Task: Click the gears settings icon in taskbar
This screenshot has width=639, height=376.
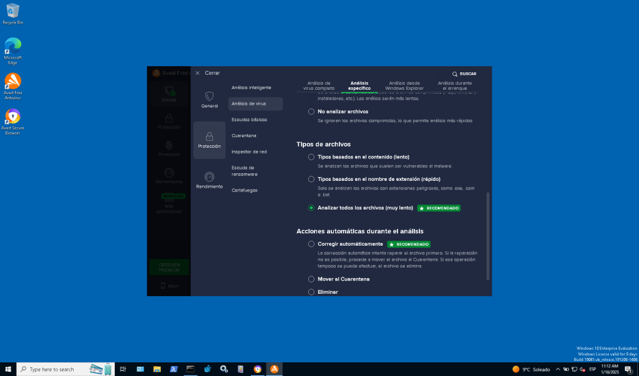Action: point(224,369)
